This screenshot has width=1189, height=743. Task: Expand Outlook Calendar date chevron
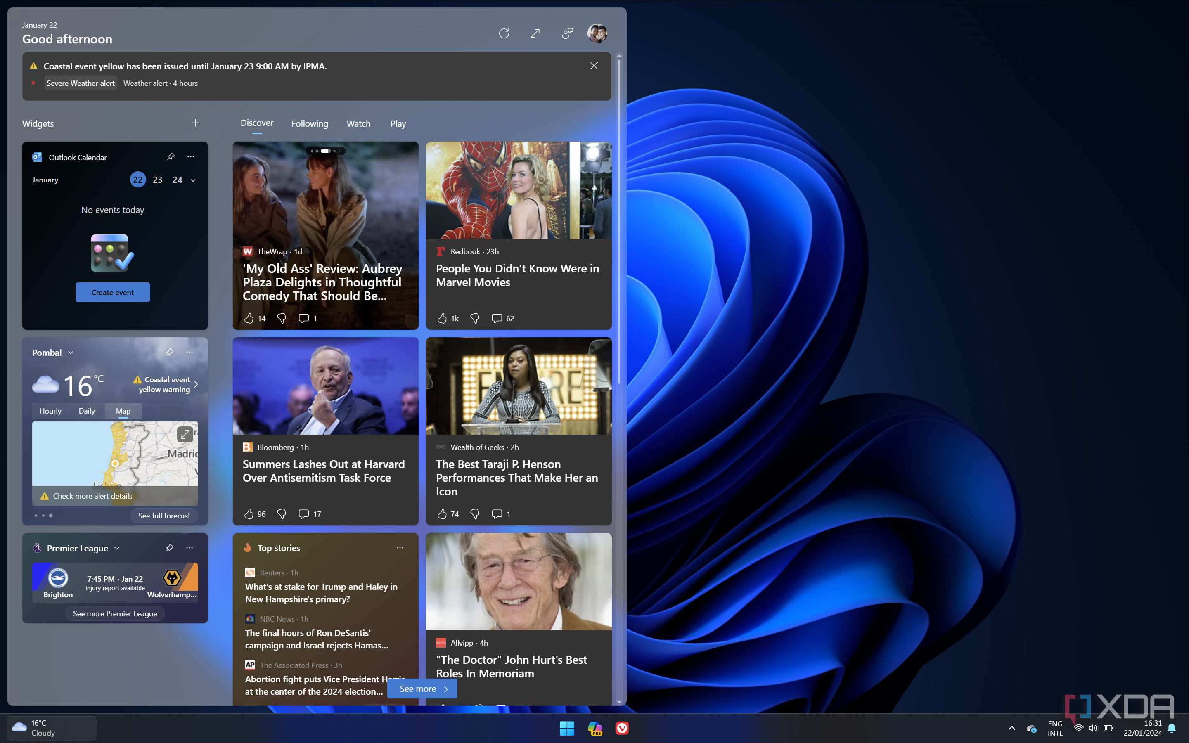pyautogui.click(x=193, y=180)
